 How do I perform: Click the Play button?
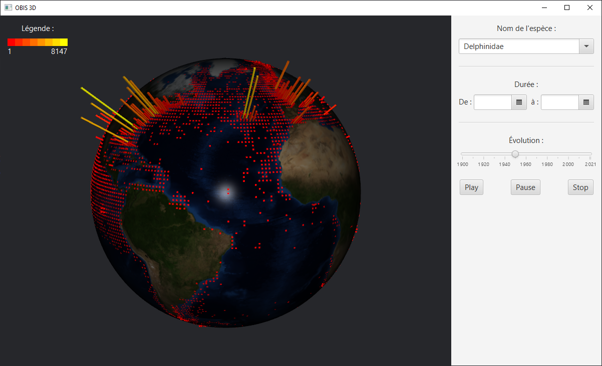[471, 187]
